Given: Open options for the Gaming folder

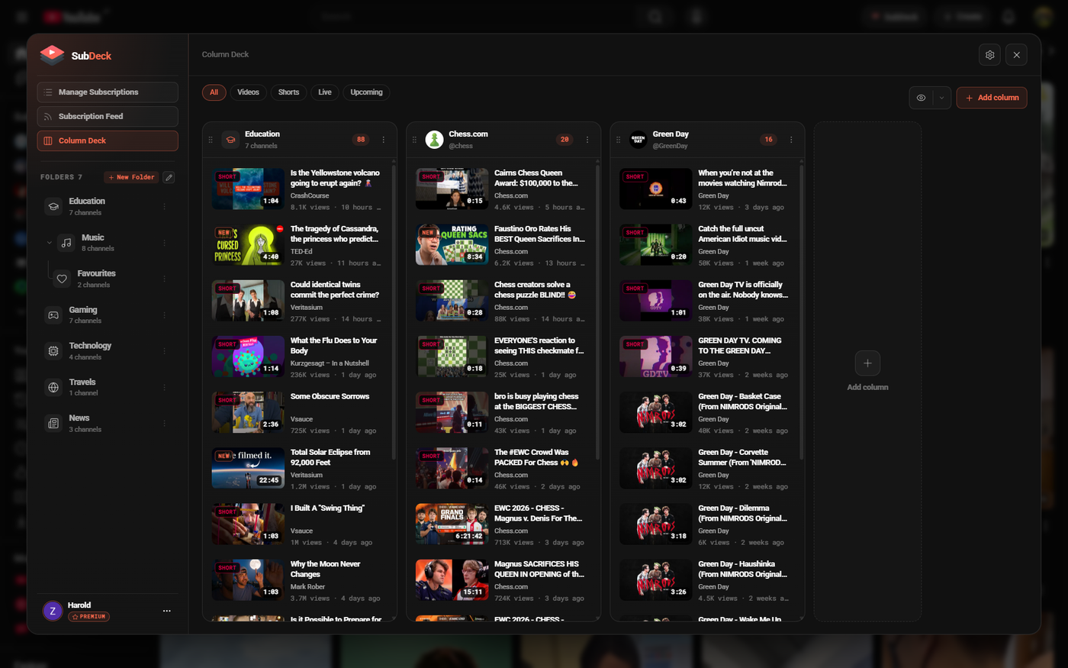Looking at the screenshot, I should 164,315.
